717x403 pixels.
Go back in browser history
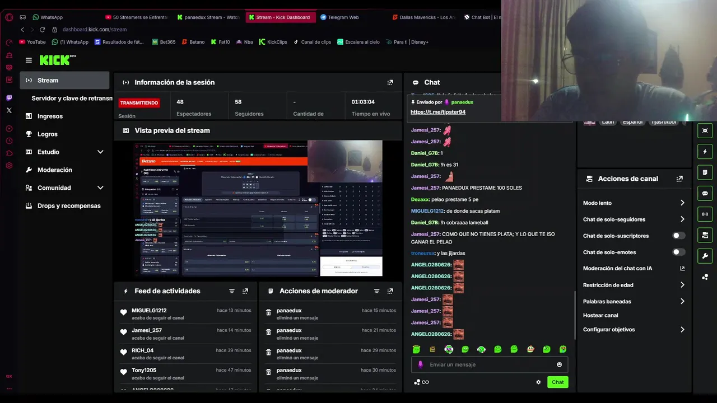(x=22, y=29)
